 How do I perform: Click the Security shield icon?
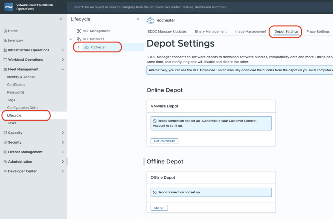pos(5,143)
